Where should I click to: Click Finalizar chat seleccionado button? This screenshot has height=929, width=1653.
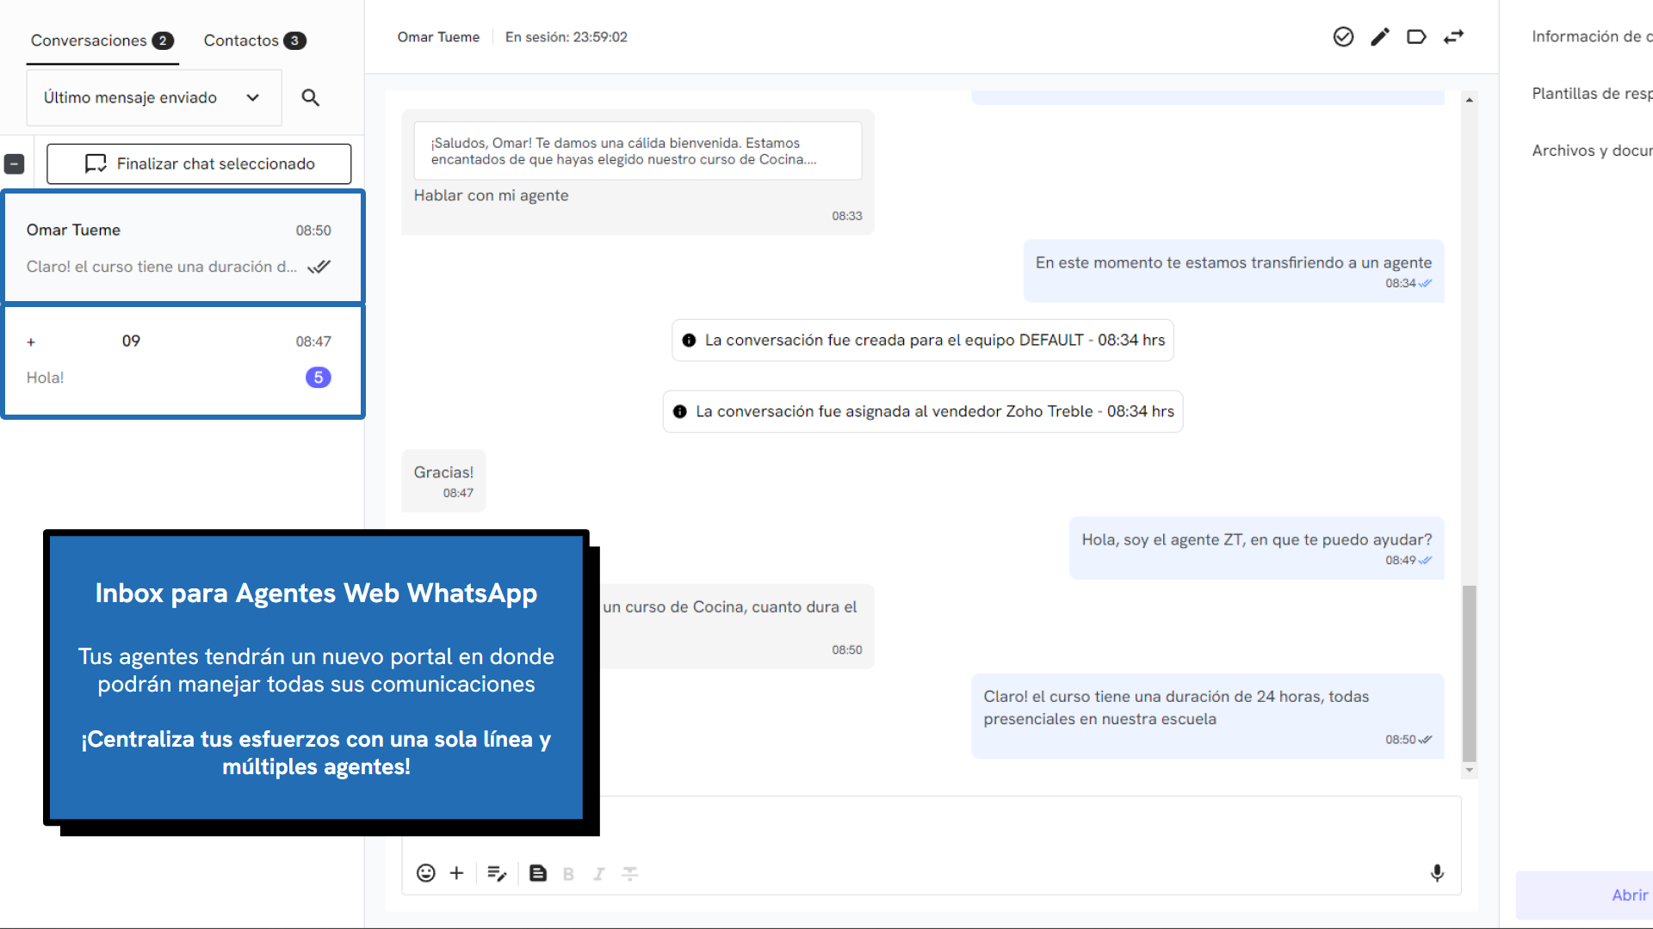tap(199, 163)
